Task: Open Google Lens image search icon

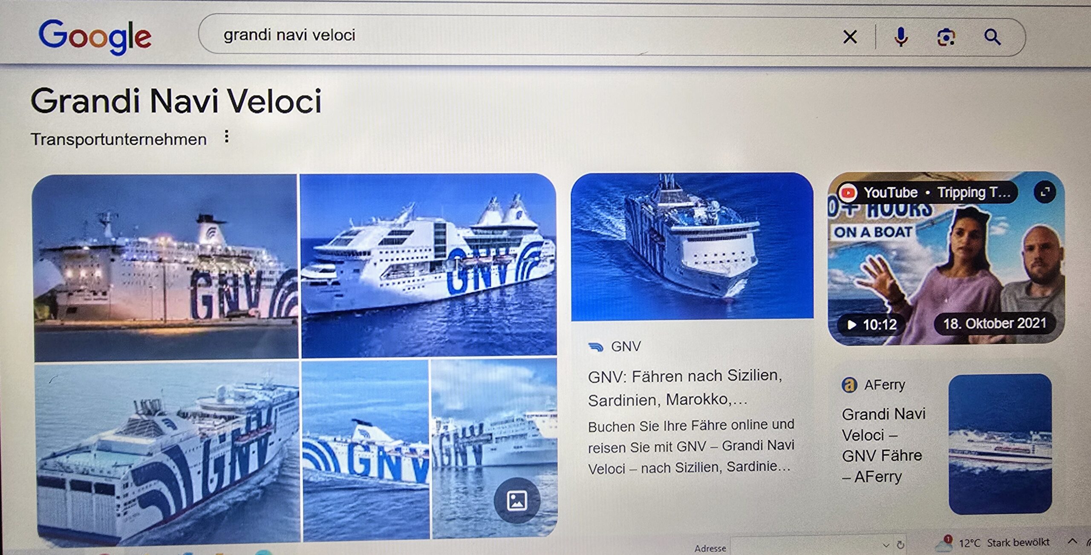Action: (x=946, y=38)
